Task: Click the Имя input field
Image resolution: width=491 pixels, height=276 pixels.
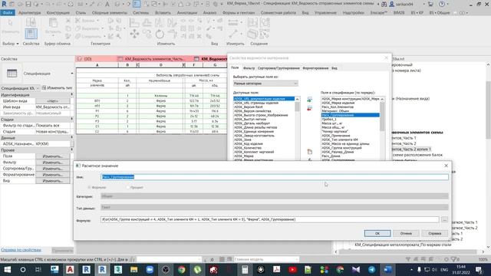Action: (275, 177)
